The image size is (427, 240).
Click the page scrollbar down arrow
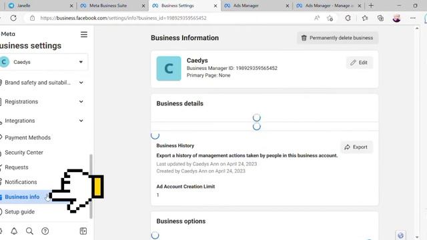(x=417, y=237)
